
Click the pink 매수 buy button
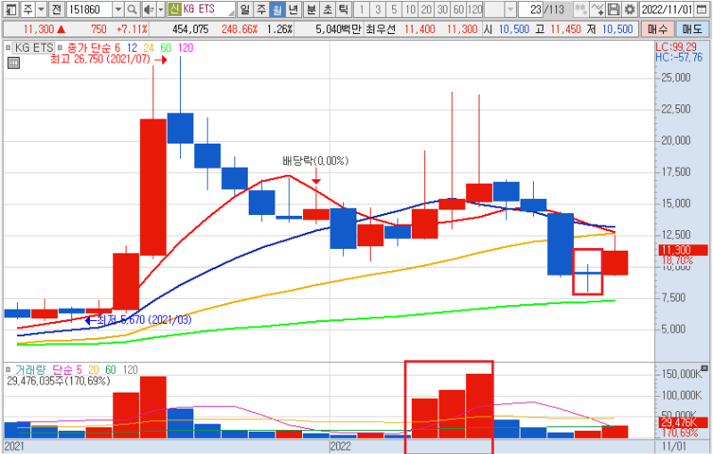pyautogui.click(x=658, y=29)
